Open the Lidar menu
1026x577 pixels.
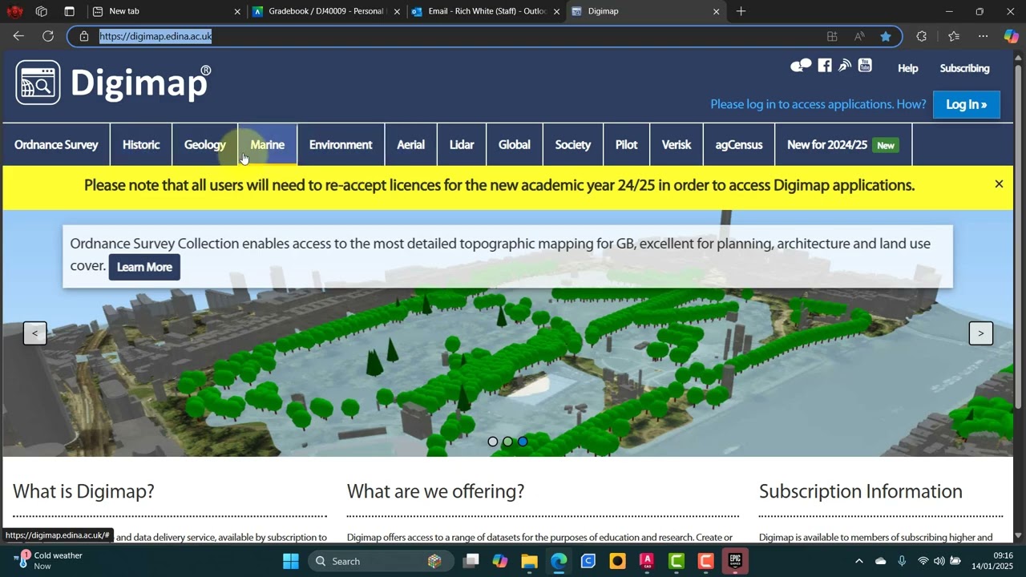click(462, 145)
